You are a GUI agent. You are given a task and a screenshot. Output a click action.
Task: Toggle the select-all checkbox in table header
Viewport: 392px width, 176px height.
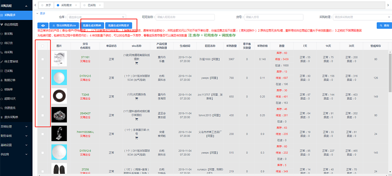[42, 46]
